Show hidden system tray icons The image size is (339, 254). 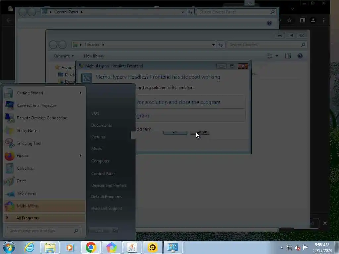click(x=281, y=248)
